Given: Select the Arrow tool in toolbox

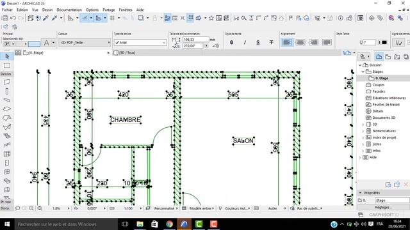Looking at the screenshot, I should 7,56.
